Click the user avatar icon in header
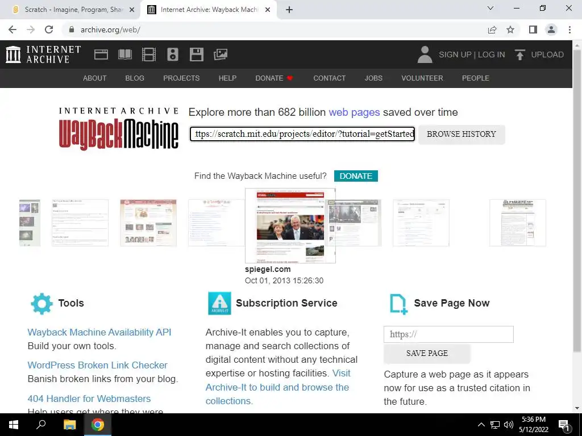This screenshot has width=582, height=436. [x=425, y=54]
